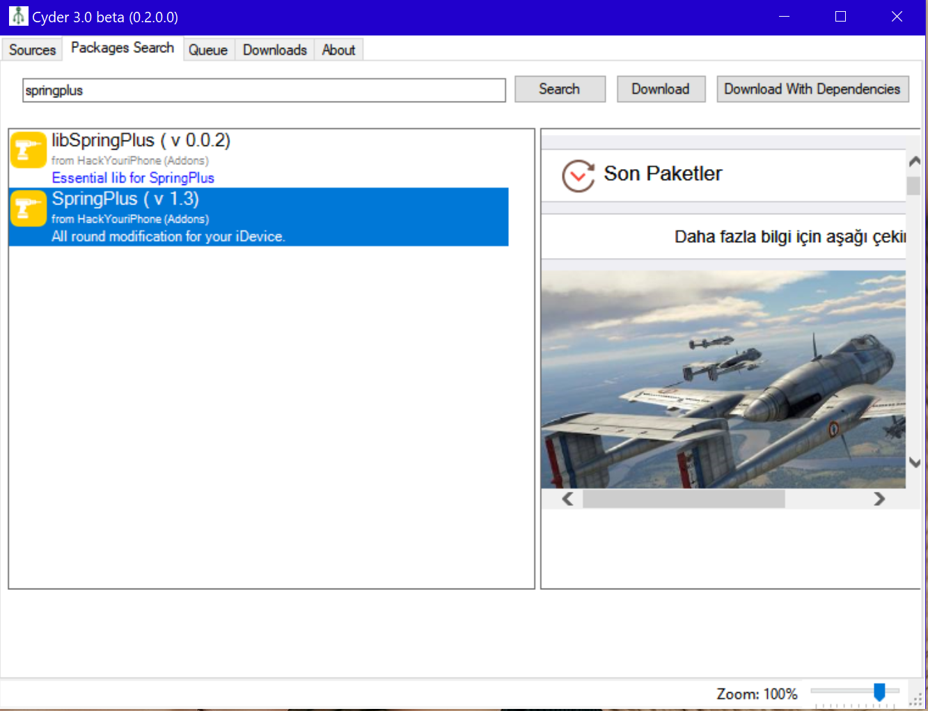Click 'All round modification for your iDevice.' text
Viewport: 928px width, 711px height.
(x=168, y=237)
